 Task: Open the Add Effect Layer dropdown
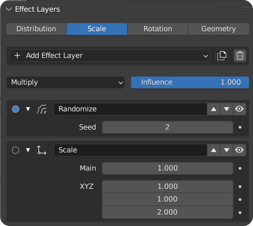[110, 56]
